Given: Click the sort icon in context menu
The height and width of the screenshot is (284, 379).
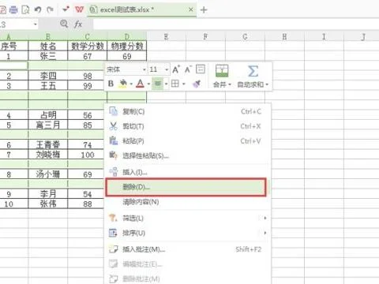Looking at the screenshot, I should tap(113, 233).
